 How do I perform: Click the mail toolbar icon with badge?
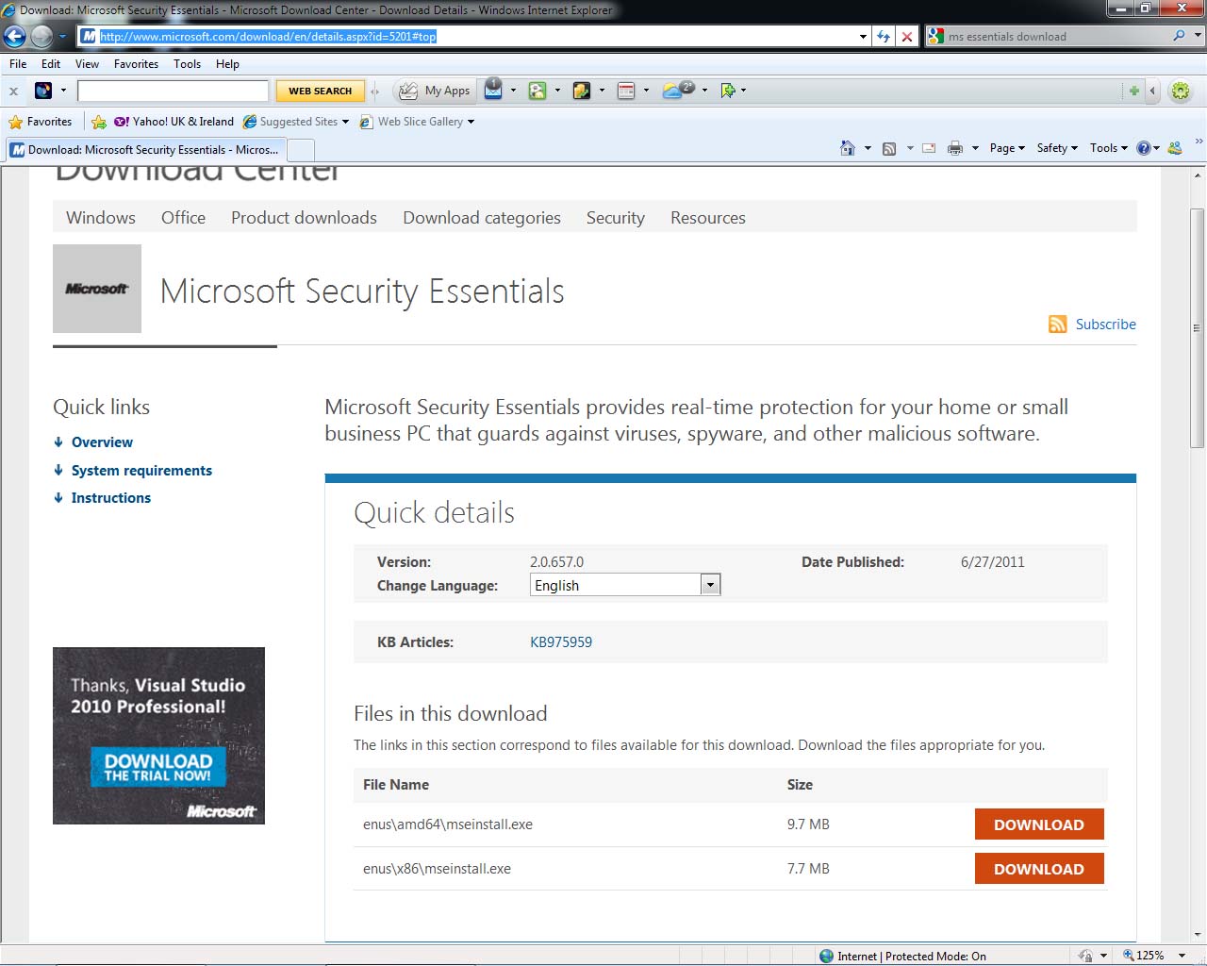(494, 90)
